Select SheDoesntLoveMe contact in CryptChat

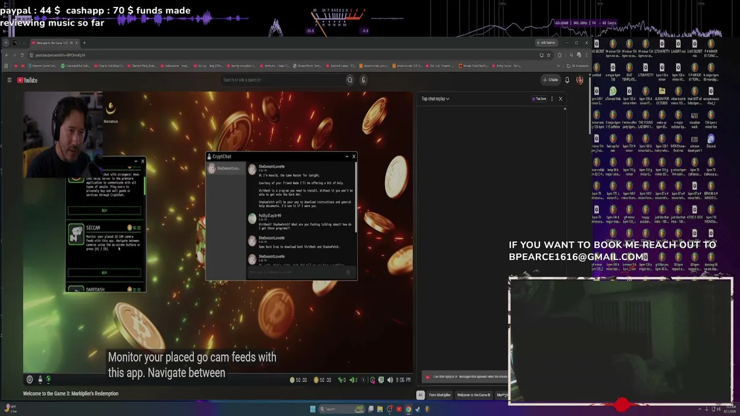[227, 169]
